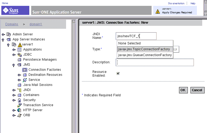Select the Java Mail Sessions tree label

[x=38, y=85]
